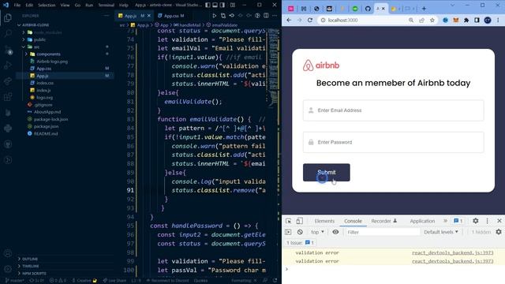Image resolution: width=505 pixels, height=284 pixels.
Task: Reload the localhost page in Chrome
Action: pos(310,20)
